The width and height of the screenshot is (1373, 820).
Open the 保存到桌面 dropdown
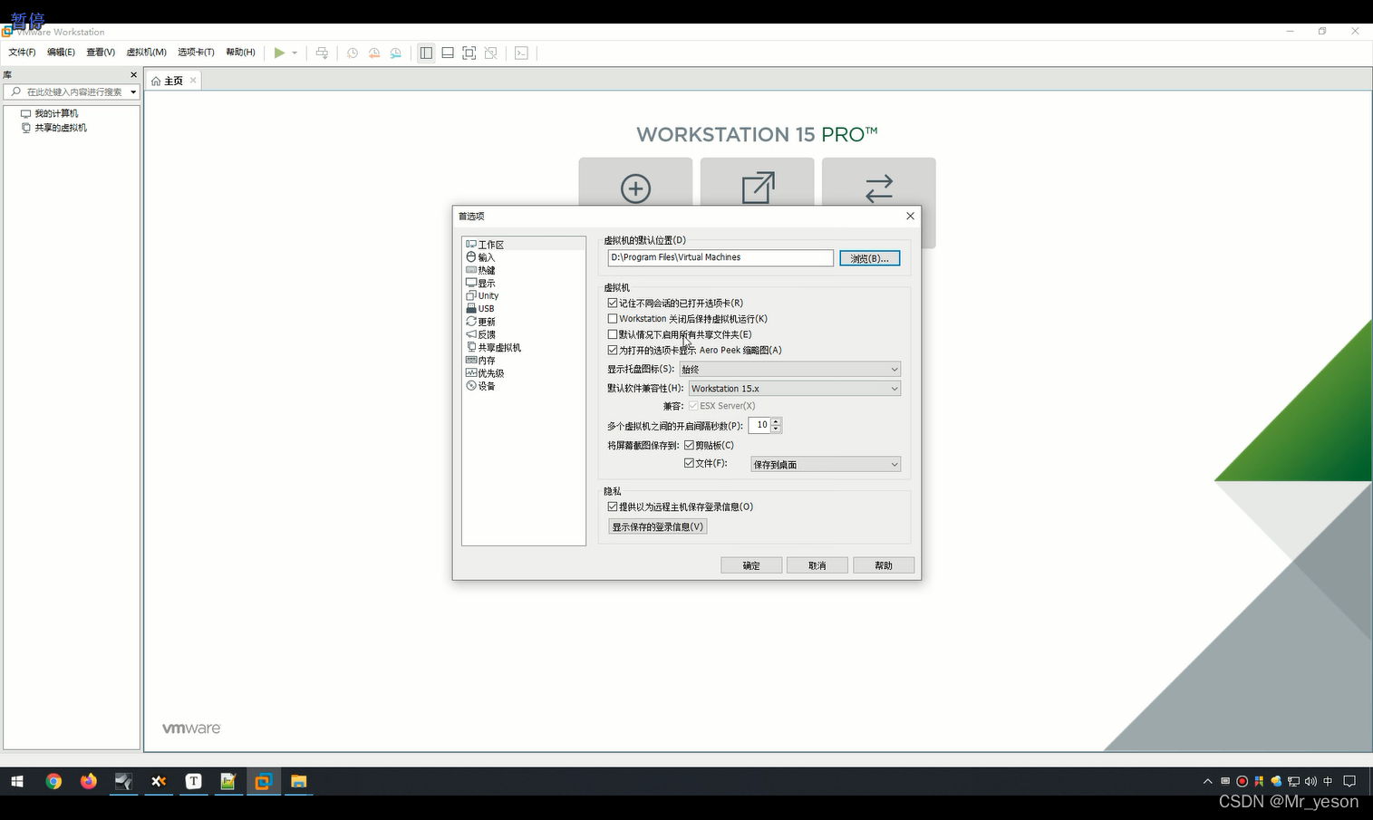pos(826,464)
